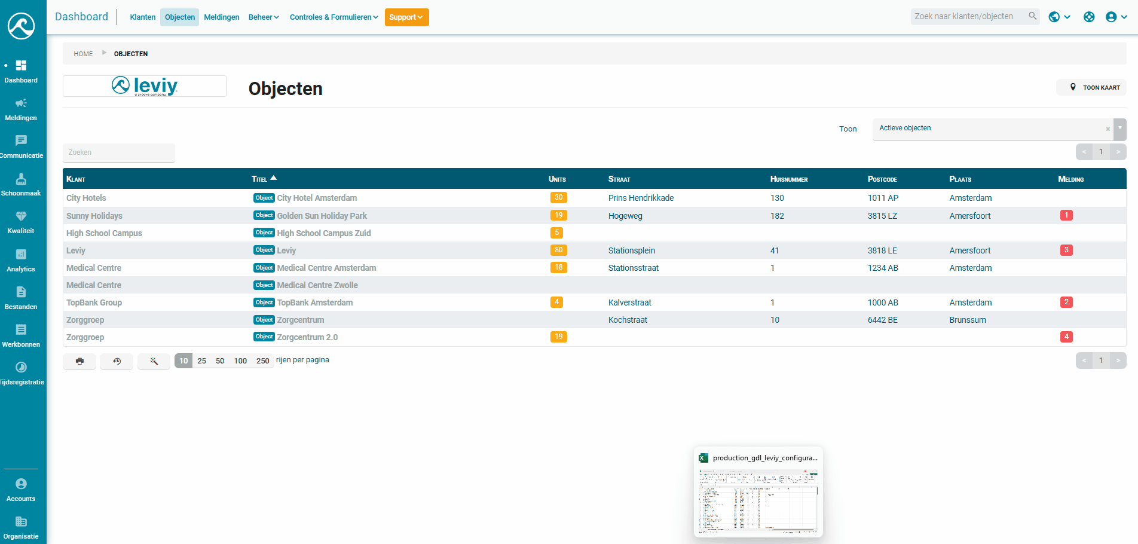This screenshot has height=544, width=1138.
Task: Sort table by the Titel column
Action: [x=264, y=179]
